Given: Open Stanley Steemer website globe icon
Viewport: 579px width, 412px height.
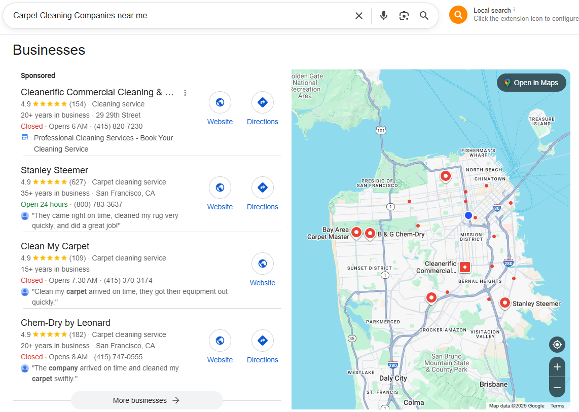Looking at the screenshot, I should pyautogui.click(x=220, y=188).
